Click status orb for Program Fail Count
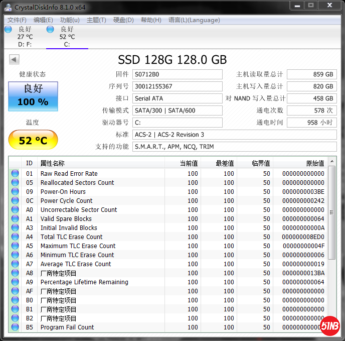This screenshot has width=345, height=341. tap(15, 327)
